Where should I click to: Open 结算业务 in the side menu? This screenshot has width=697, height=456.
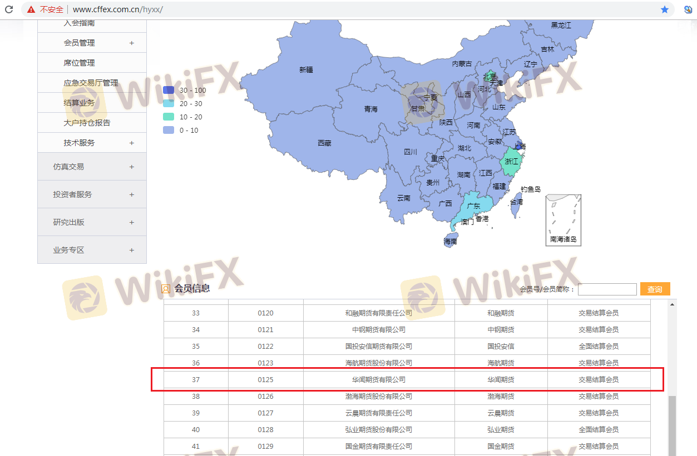point(80,103)
